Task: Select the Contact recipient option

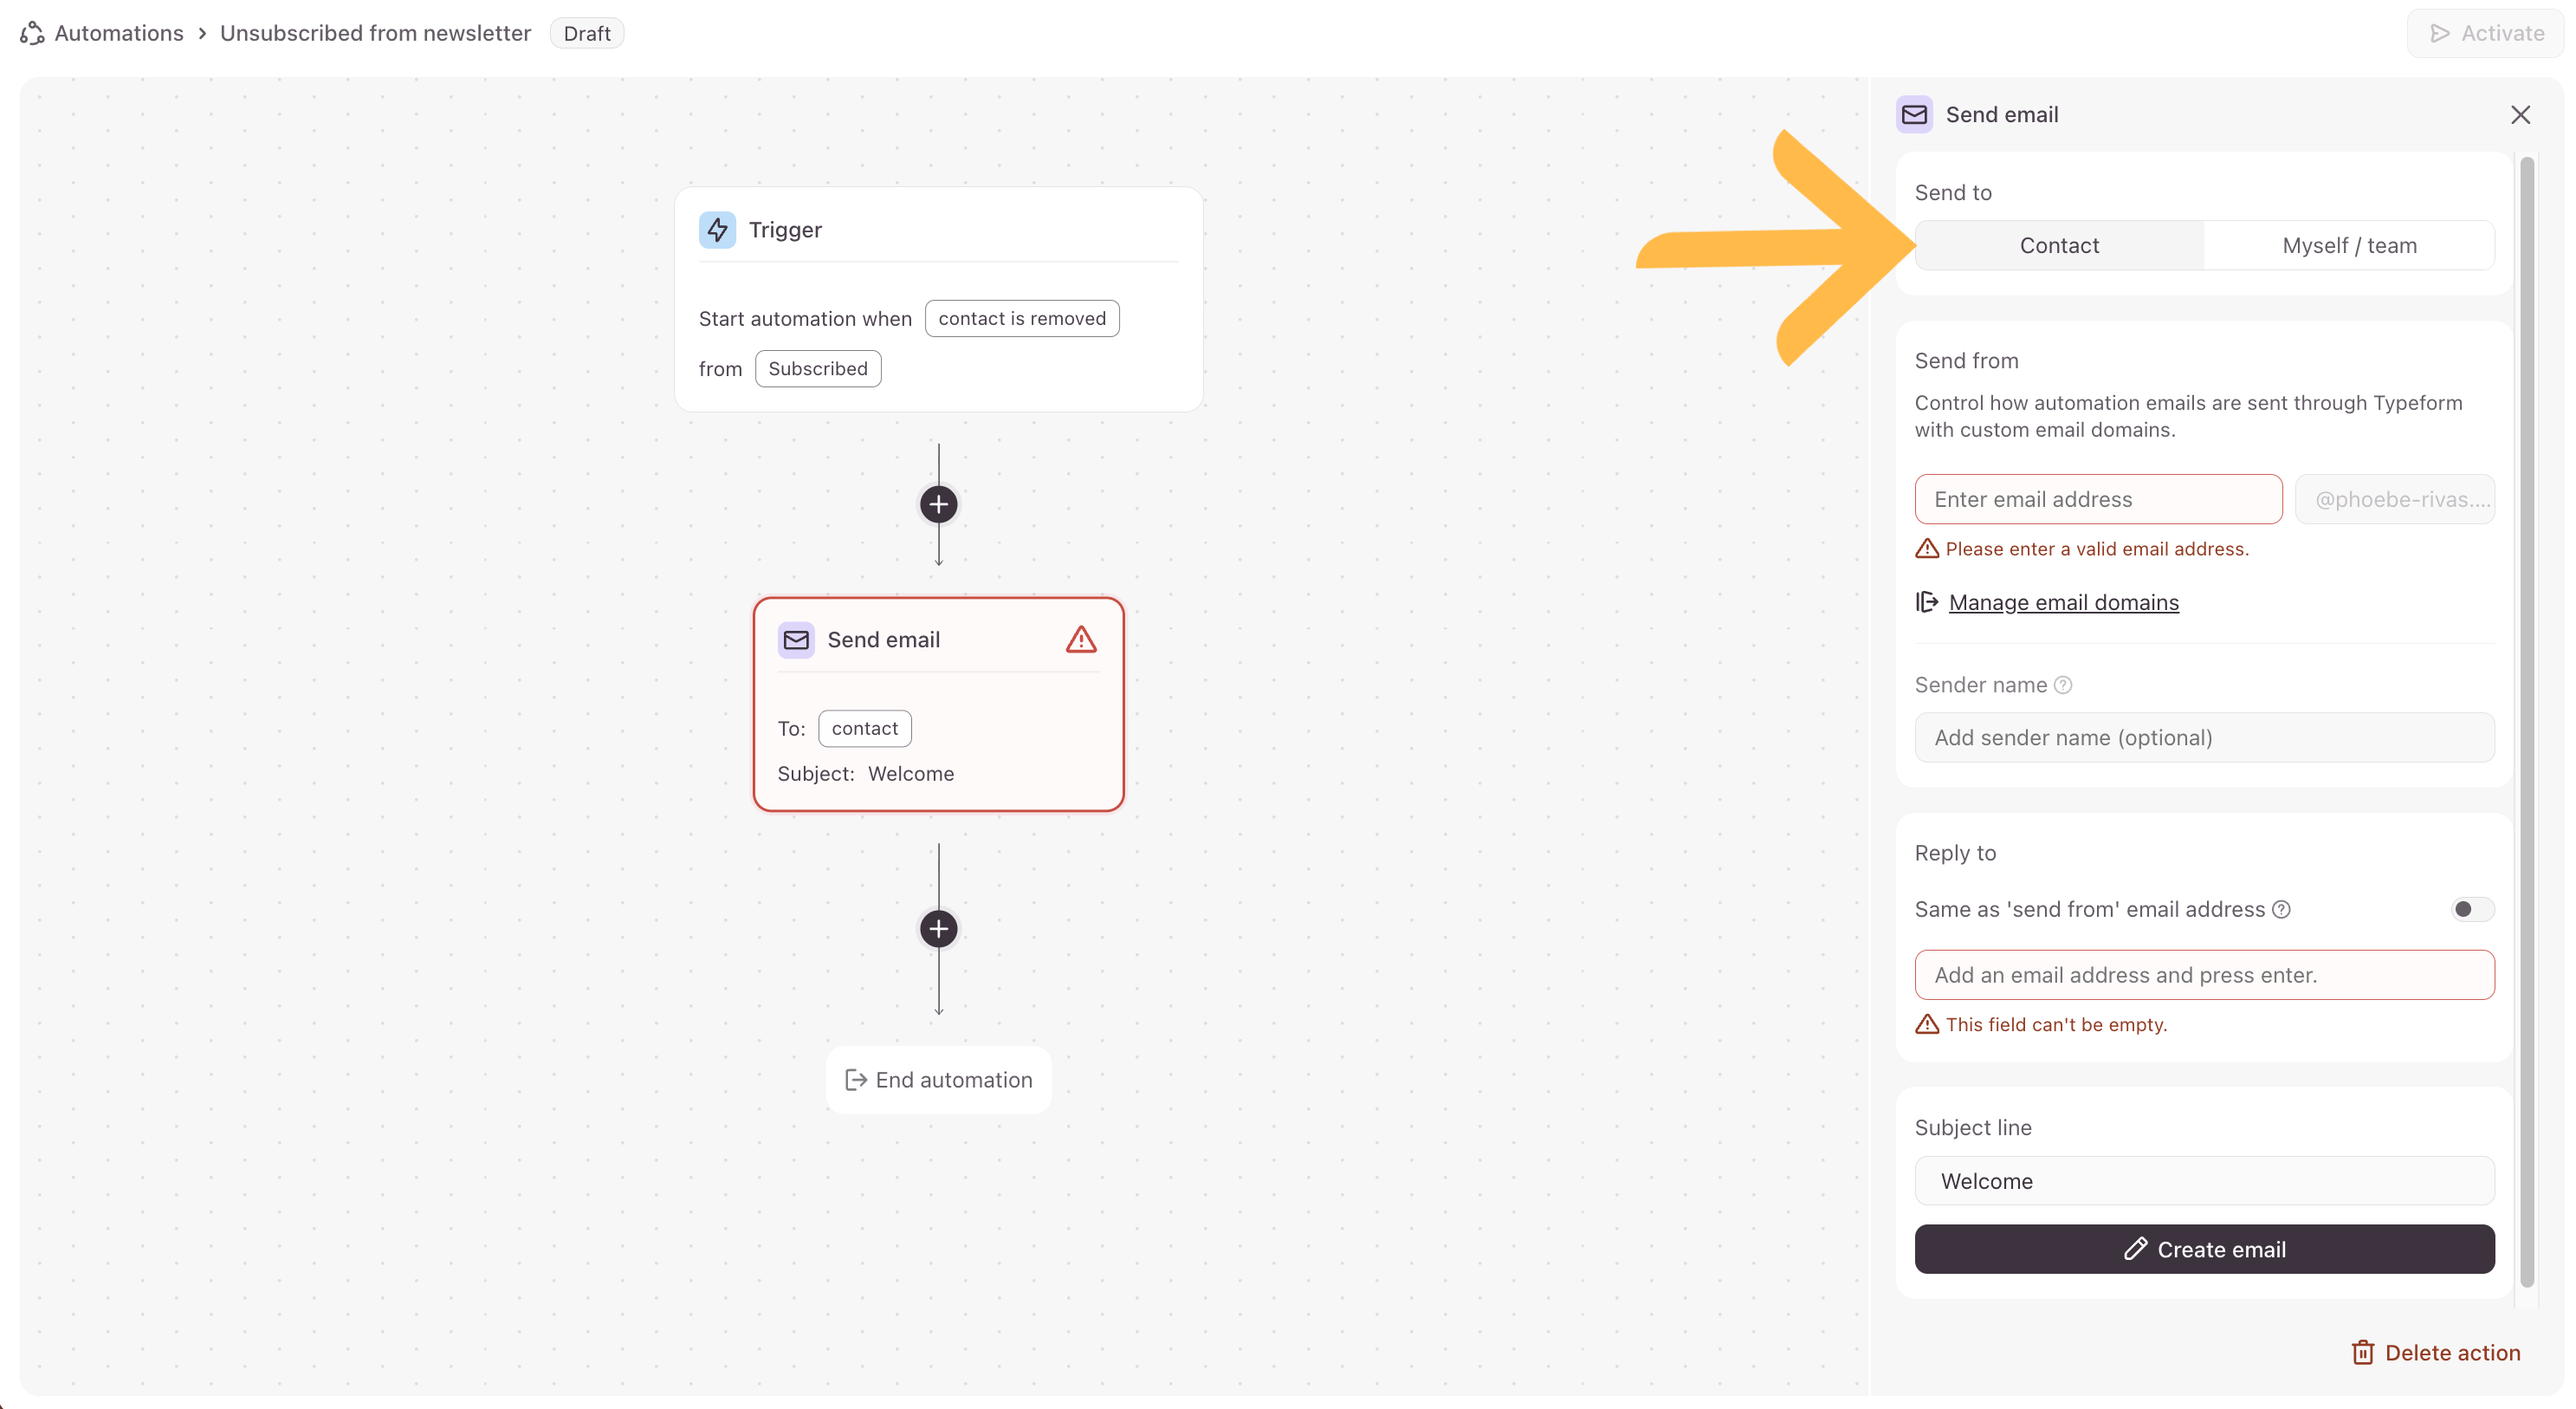Action: tap(2059, 245)
